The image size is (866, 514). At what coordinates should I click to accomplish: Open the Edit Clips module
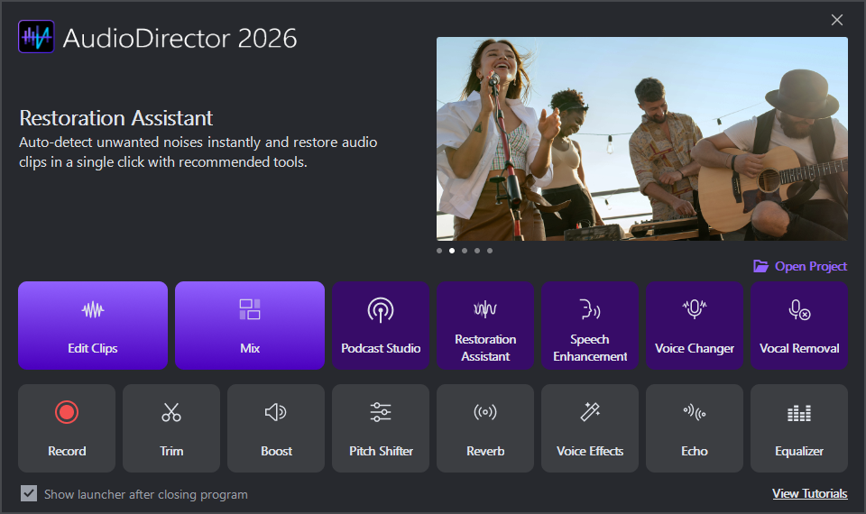[93, 326]
